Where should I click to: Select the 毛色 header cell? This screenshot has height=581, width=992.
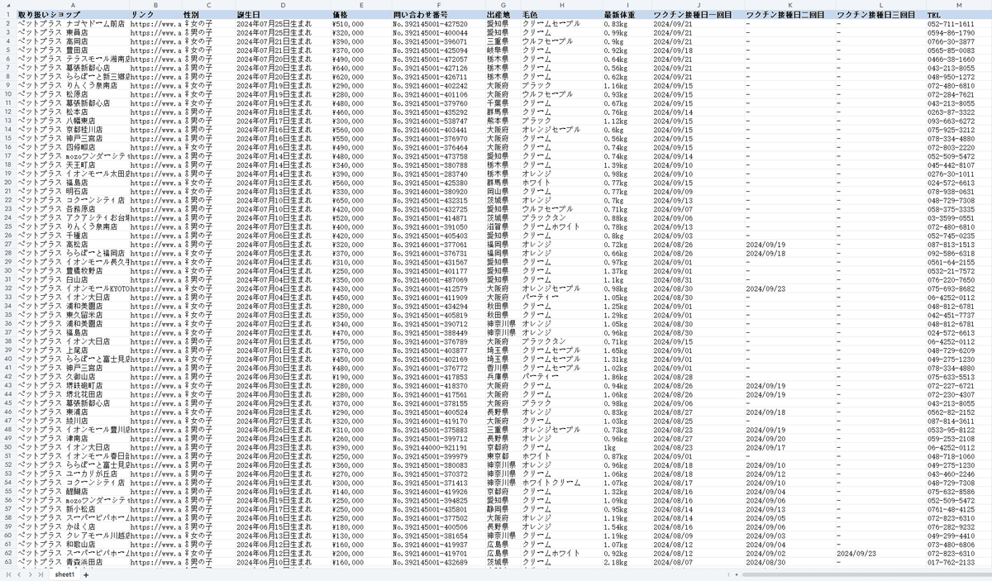[x=560, y=15]
